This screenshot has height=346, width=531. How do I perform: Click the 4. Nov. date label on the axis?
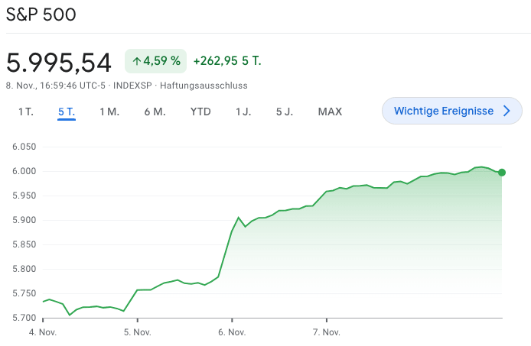(x=43, y=332)
